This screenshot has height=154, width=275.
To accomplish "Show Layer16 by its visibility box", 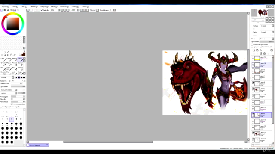I will [253, 57].
